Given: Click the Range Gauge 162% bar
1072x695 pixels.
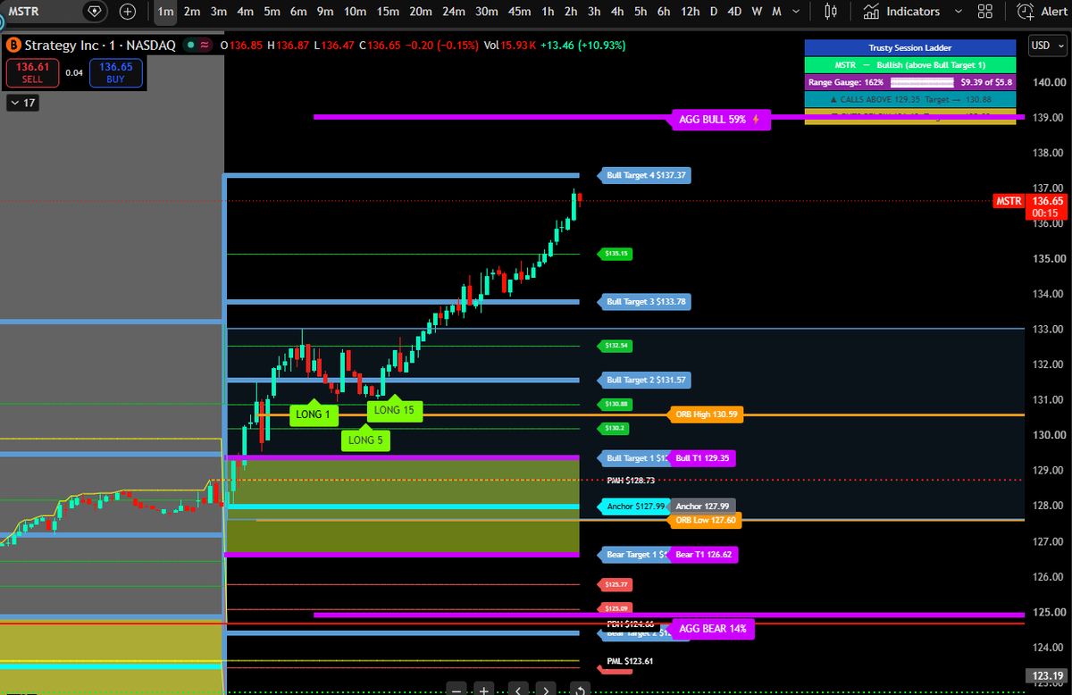Looking at the screenshot, I should point(910,81).
